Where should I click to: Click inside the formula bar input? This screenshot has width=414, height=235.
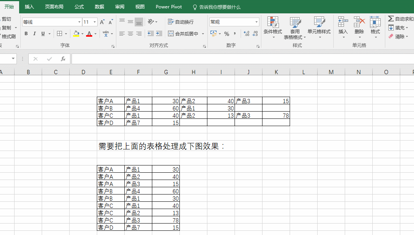click(241, 59)
